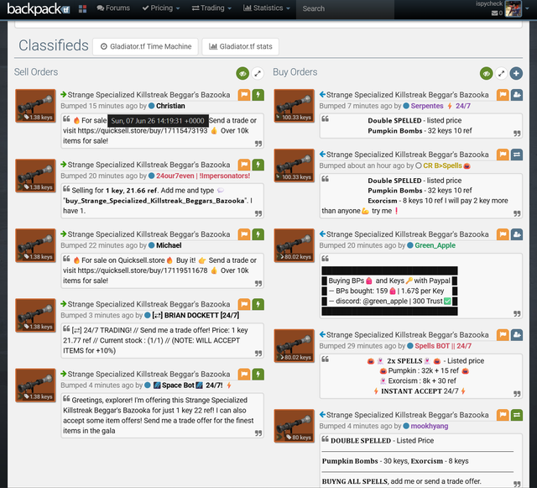Add Spells BOT as friend icon
Image resolution: width=537 pixels, height=488 pixels.
(x=517, y=335)
